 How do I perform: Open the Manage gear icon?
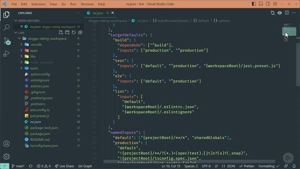6,156
